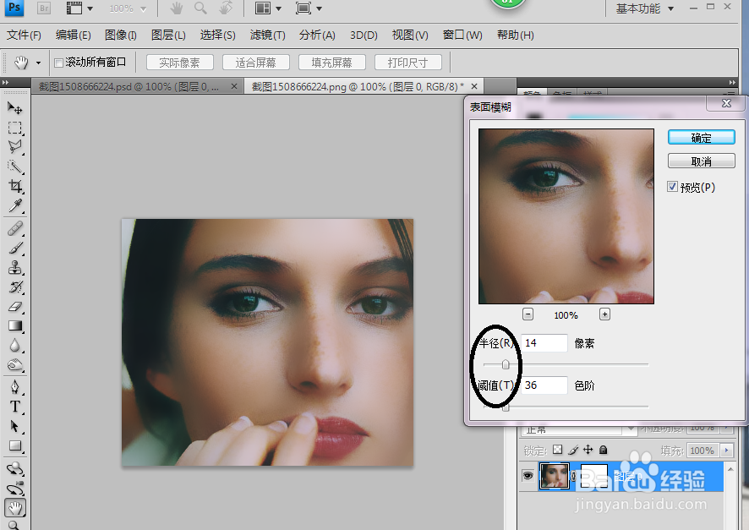Toggle the 滚动所有窗口 checkbox

59,63
